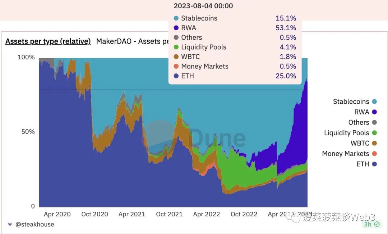This screenshot has width=388, height=234.
Task: Toggle the WBTC series label in legend
Action: (x=360, y=144)
